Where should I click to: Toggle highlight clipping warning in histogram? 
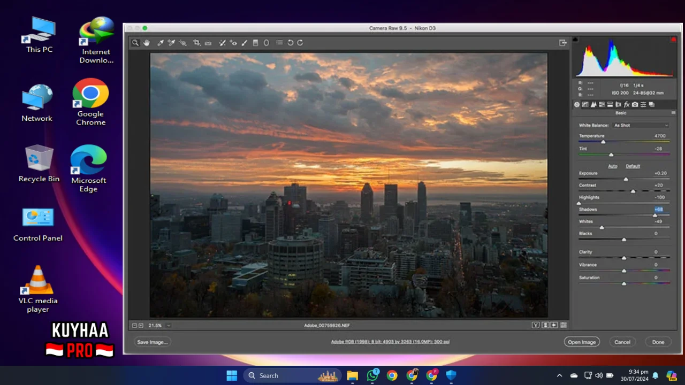(x=674, y=40)
